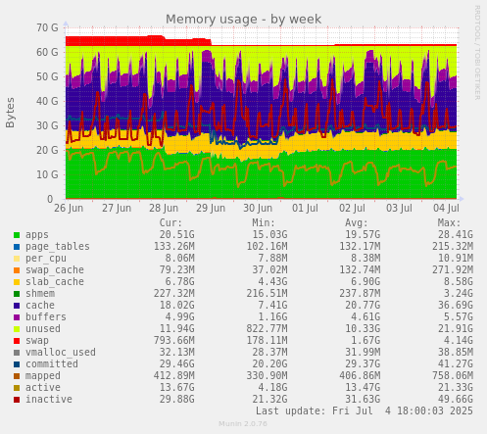This screenshot has width=487, height=434.
Task: Click mapped max value 758.06M
Action: pos(453,376)
